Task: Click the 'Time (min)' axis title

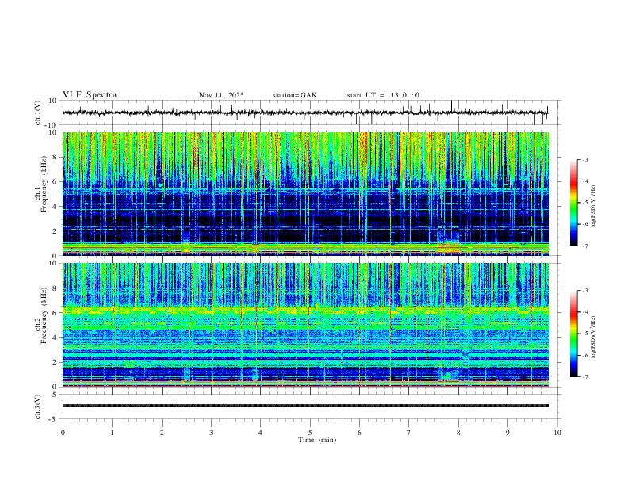Action: [317, 440]
